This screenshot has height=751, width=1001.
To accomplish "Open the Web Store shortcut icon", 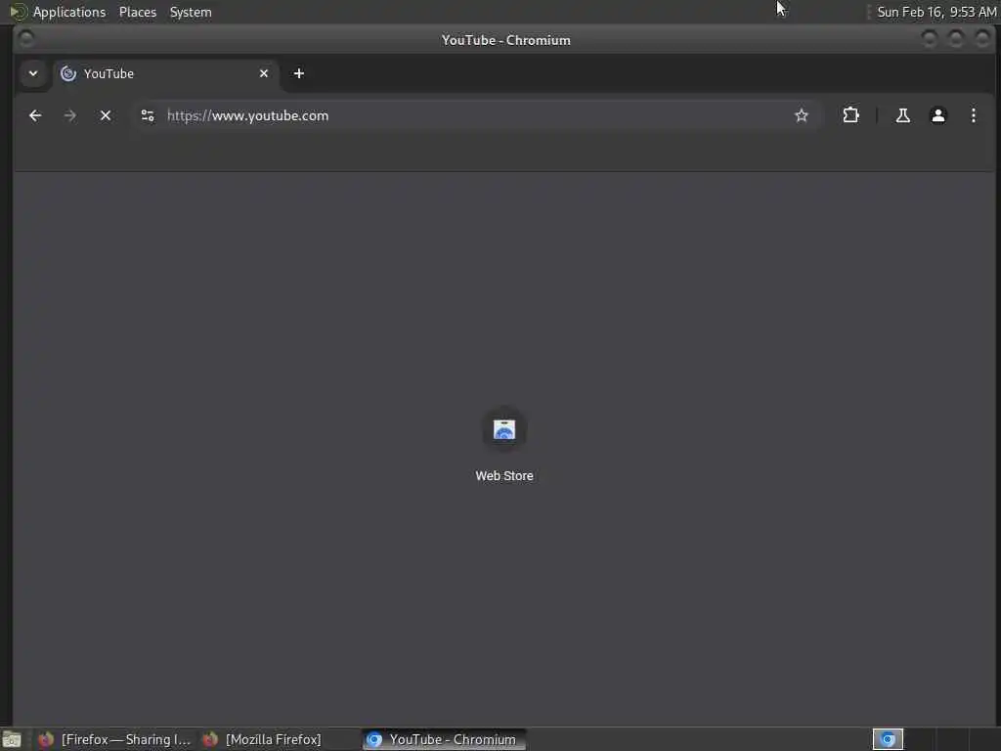I will pos(504,429).
